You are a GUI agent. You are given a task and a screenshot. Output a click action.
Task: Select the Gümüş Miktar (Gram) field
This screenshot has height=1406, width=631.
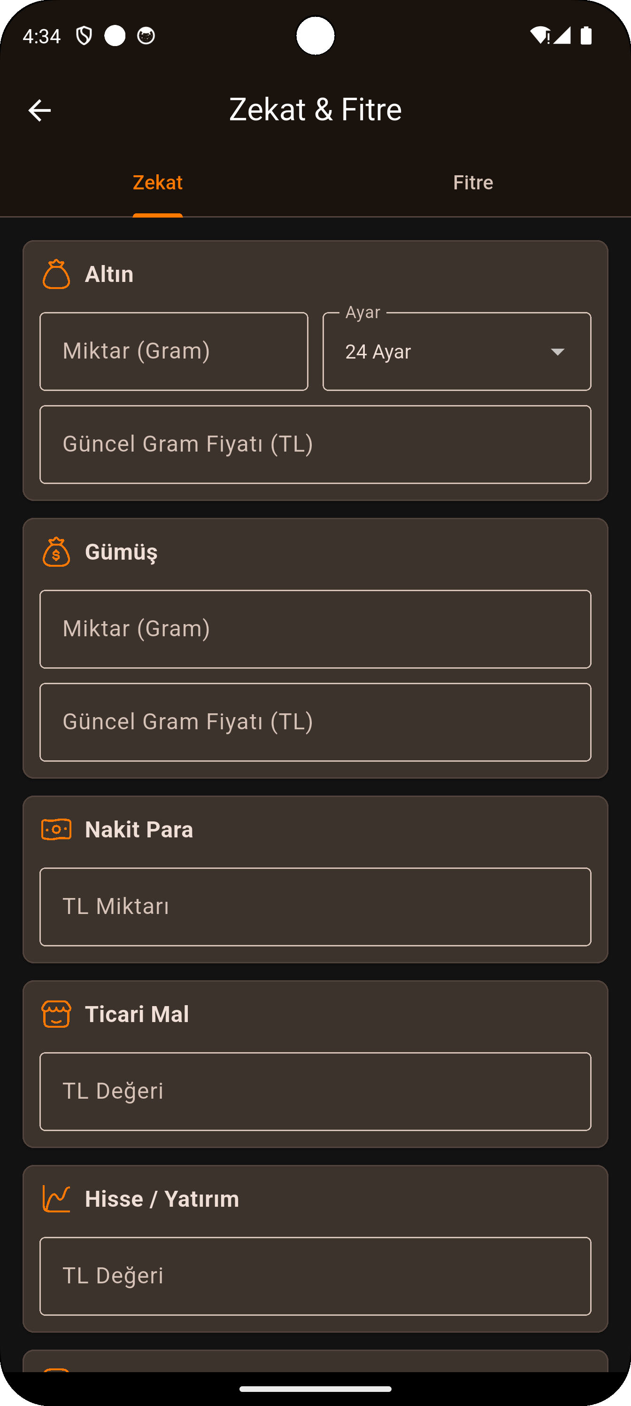[315, 629]
